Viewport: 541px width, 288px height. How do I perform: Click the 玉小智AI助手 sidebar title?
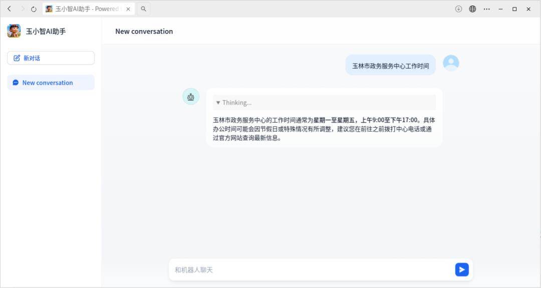(x=46, y=32)
